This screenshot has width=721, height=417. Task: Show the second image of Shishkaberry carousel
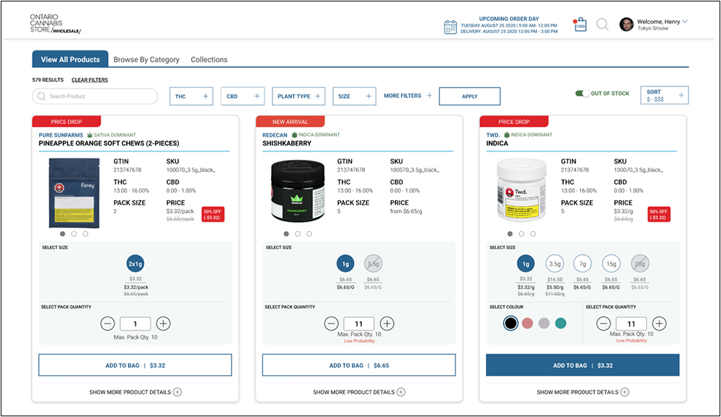[298, 234]
